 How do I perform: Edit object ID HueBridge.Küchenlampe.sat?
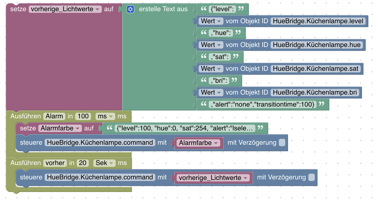(316, 69)
